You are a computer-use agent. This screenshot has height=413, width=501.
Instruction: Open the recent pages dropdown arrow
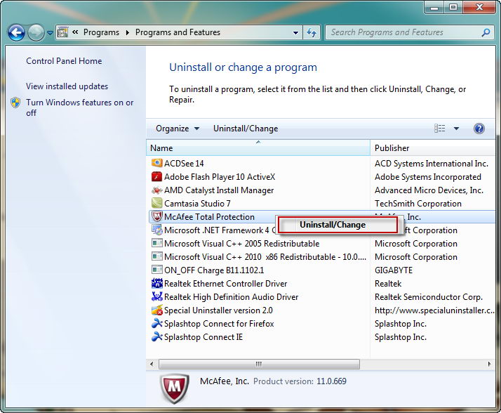[x=50, y=32]
